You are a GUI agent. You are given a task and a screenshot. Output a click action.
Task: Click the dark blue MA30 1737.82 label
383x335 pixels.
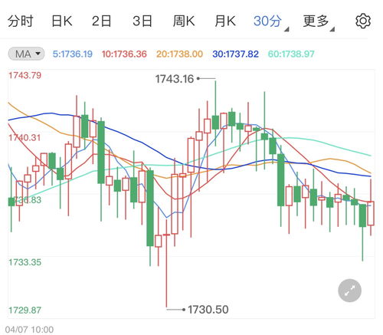pos(235,54)
